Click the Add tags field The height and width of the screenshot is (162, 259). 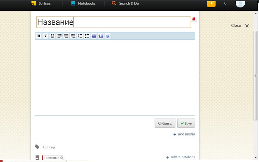49,147
